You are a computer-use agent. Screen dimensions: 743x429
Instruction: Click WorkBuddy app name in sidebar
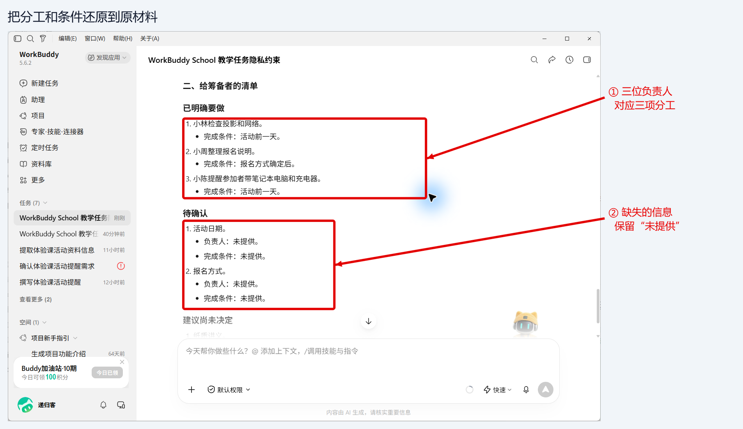coord(39,55)
